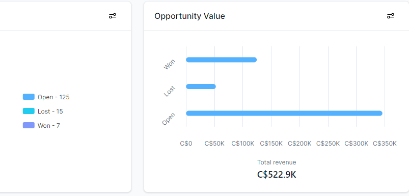The width and height of the screenshot is (409, 196).
Task: Select the Won axis label
Action: pyautogui.click(x=170, y=65)
